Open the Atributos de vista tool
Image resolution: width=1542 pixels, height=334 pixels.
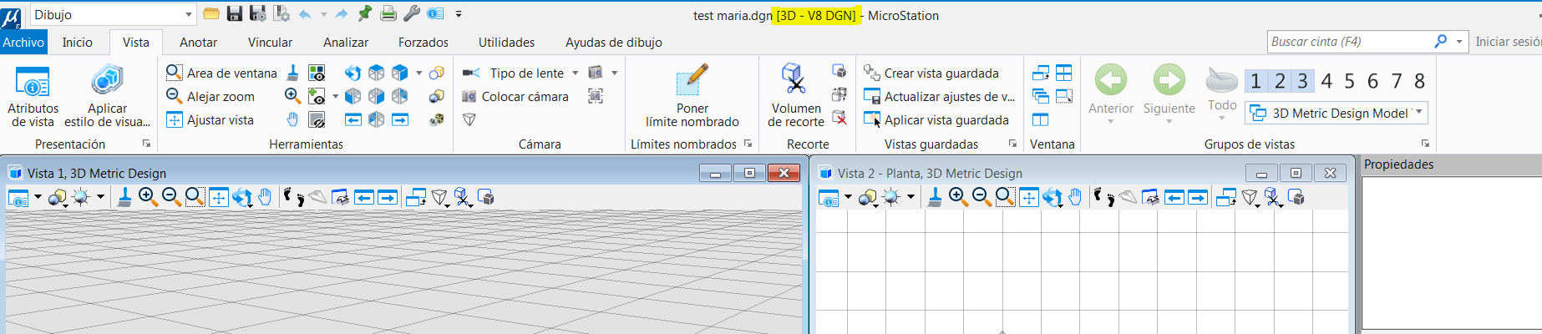[33, 96]
